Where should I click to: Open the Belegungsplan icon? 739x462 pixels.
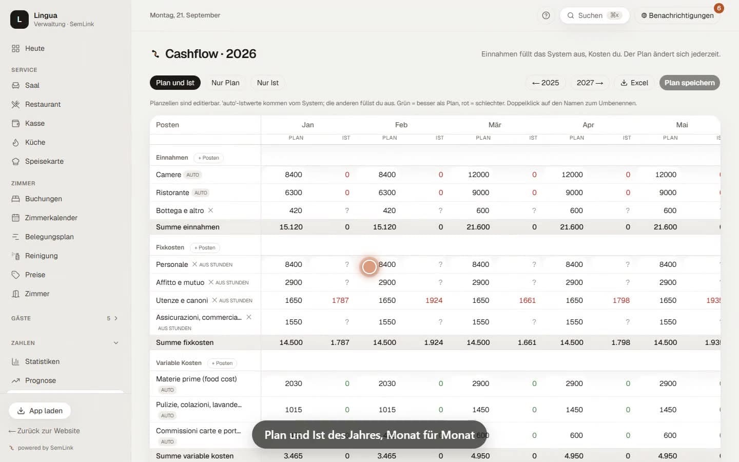(x=15, y=237)
